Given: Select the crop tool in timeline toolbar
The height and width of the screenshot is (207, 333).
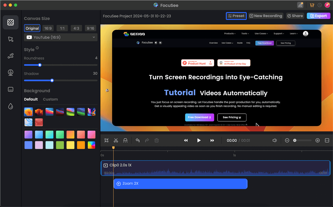Looking at the screenshot, I should [106, 140].
